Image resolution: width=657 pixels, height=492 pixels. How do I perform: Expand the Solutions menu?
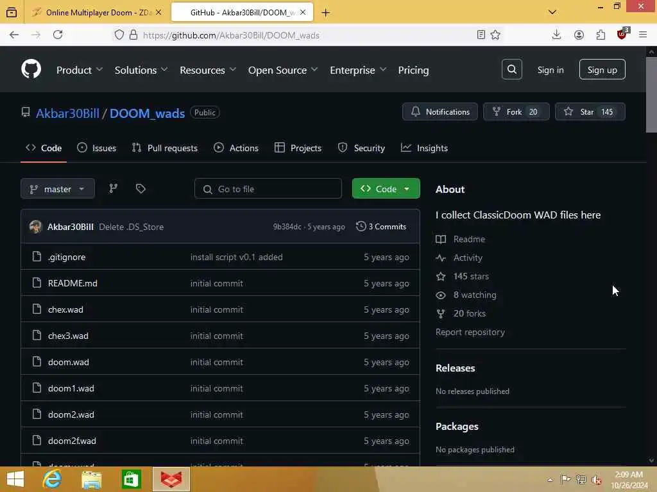[141, 70]
